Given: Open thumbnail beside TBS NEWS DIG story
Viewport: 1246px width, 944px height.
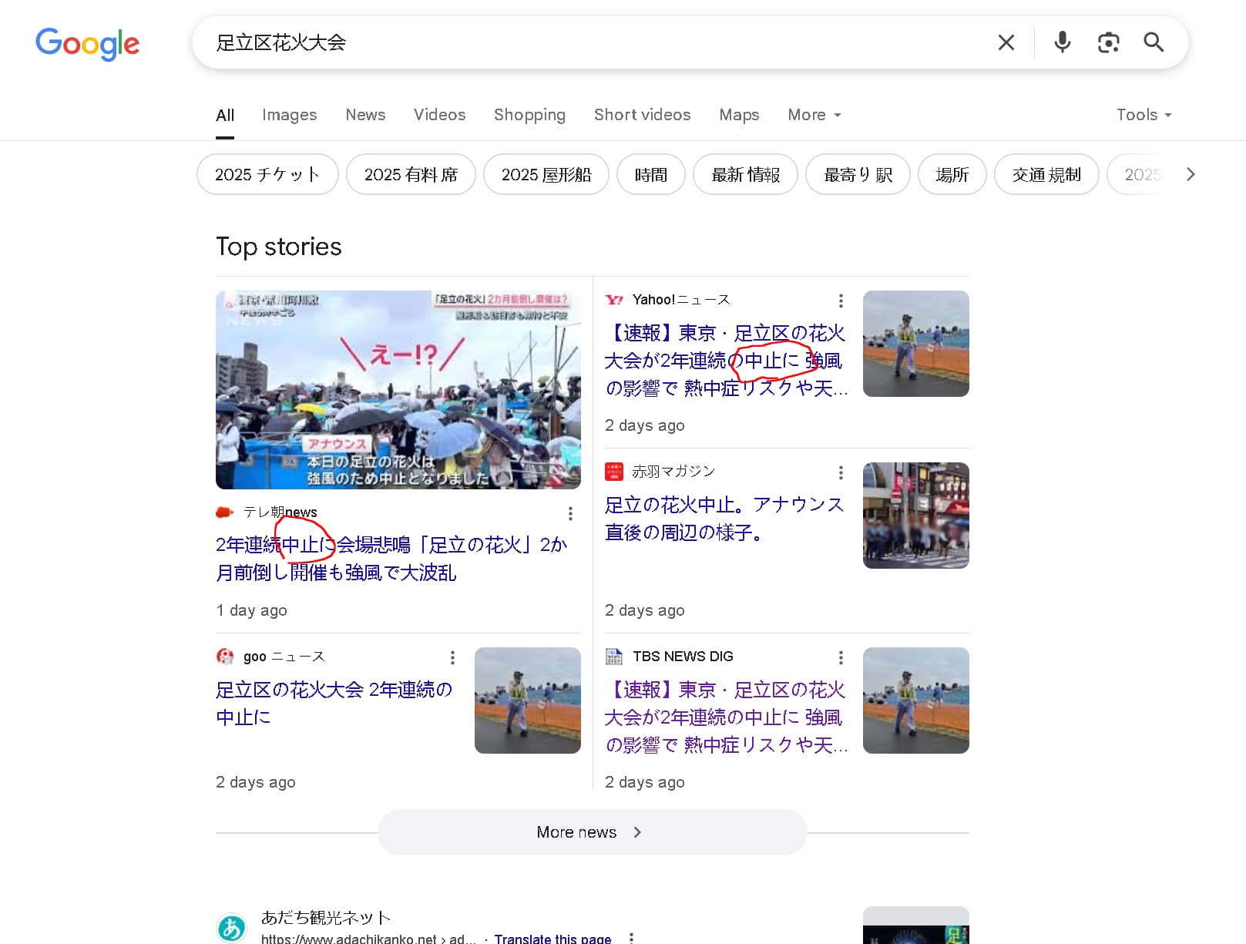Looking at the screenshot, I should pos(916,700).
